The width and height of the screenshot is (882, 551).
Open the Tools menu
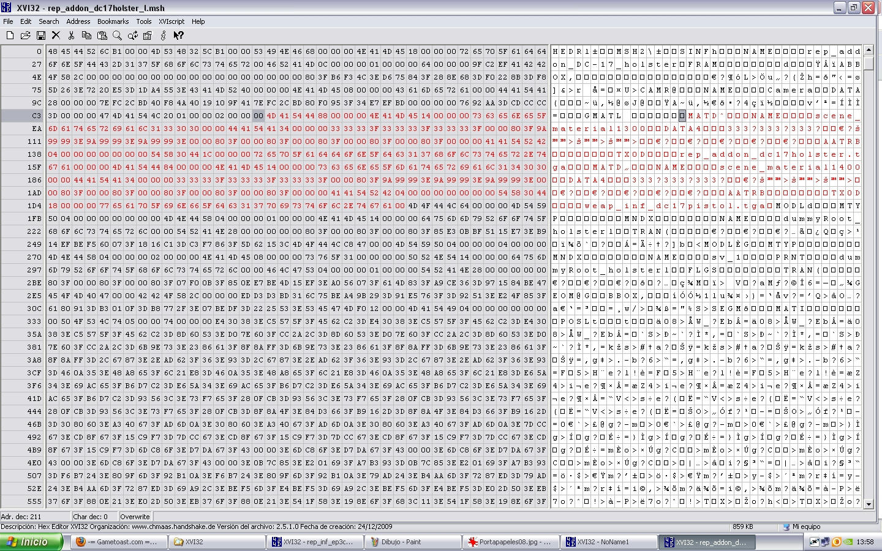pos(144,21)
